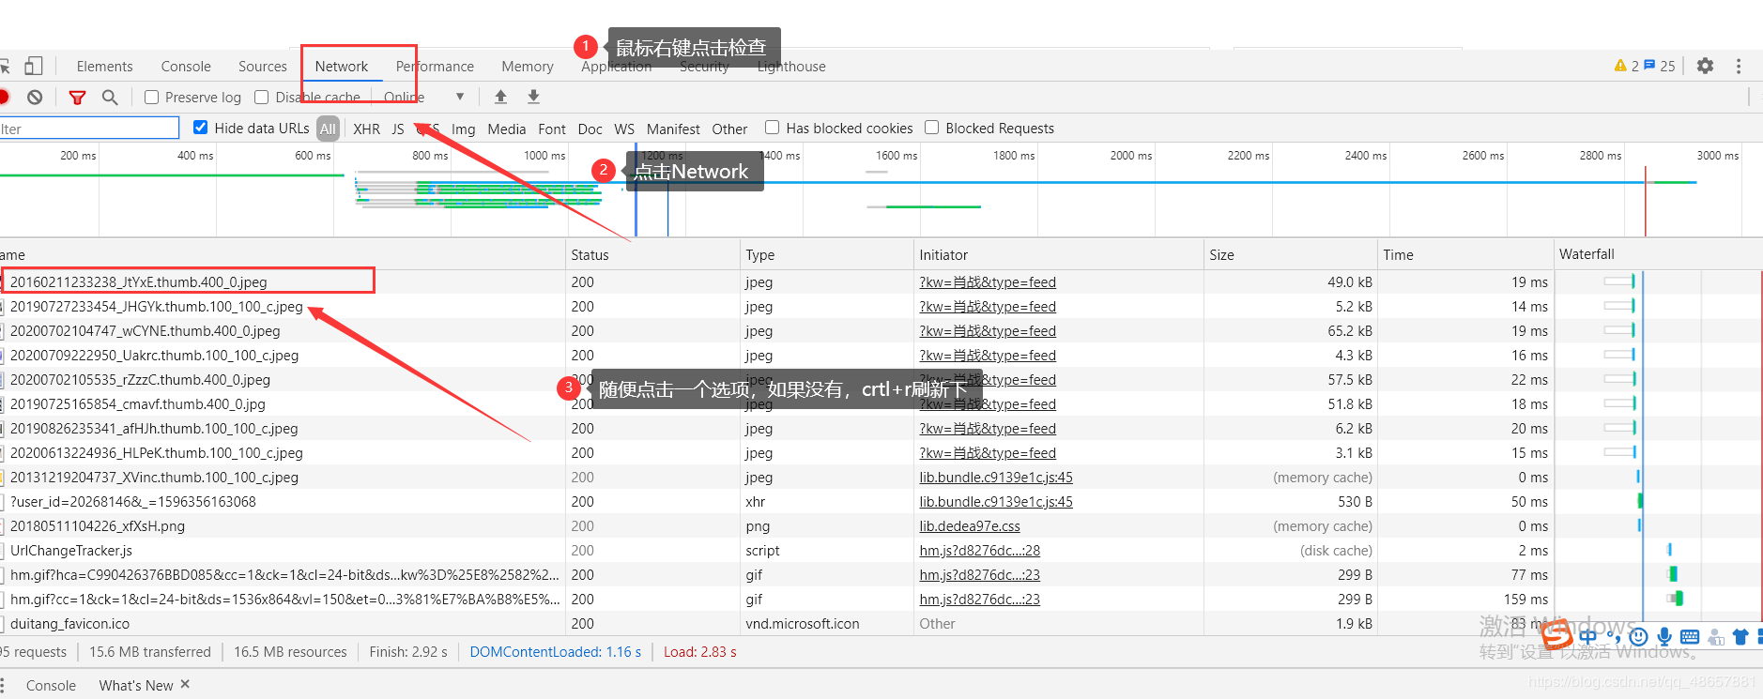This screenshot has height=699, width=1763.
Task: Click the microphone icon in IME bar
Action: coord(1664,636)
